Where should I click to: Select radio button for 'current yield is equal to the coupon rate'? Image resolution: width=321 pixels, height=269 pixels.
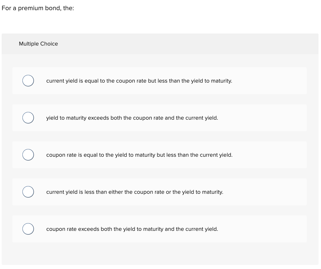click(28, 81)
